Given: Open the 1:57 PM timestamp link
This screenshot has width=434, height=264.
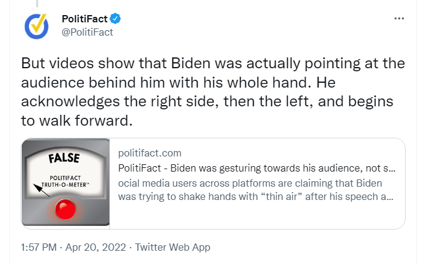Looking at the screenshot, I should (39, 247).
